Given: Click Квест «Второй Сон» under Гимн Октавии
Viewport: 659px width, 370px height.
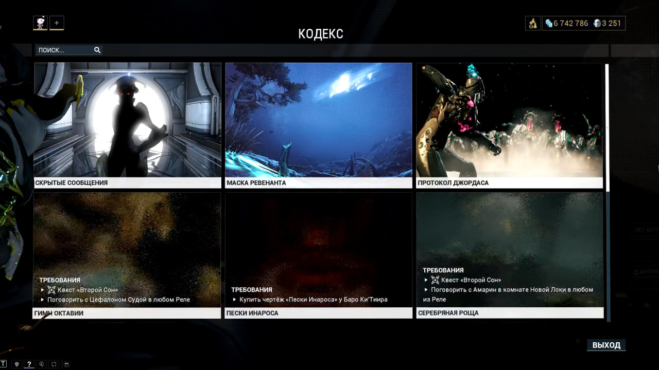Looking at the screenshot, I should tap(88, 290).
